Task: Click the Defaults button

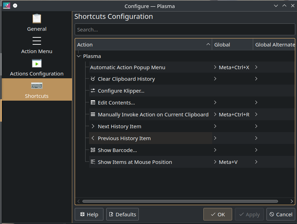Action: pyautogui.click(x=122, y=215)
